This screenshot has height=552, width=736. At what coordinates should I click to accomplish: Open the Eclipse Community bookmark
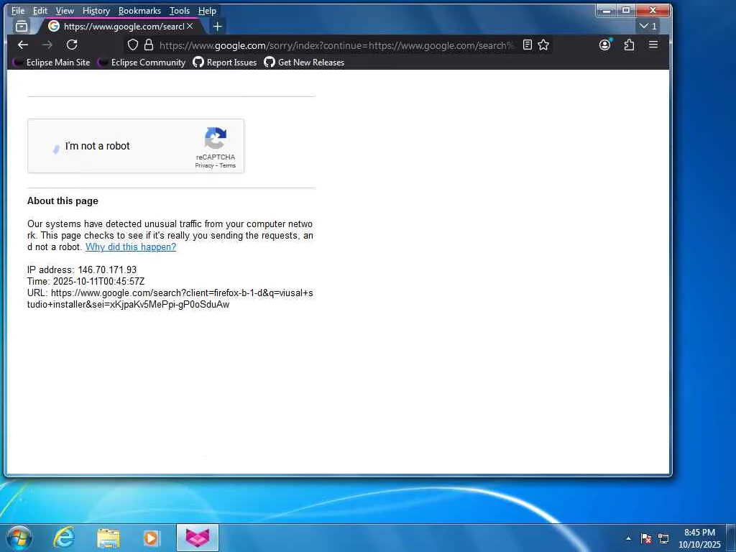pos(142,63)
